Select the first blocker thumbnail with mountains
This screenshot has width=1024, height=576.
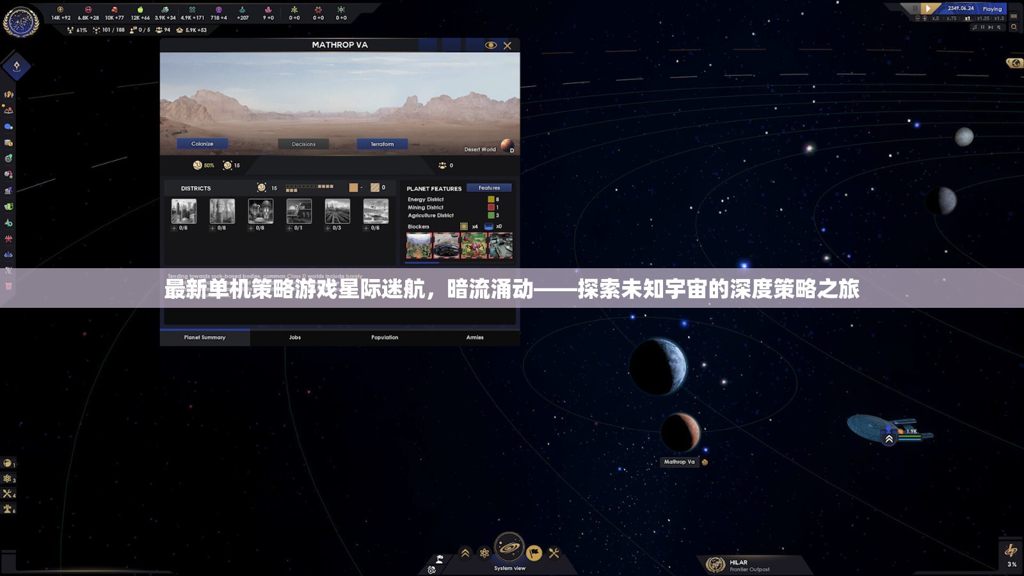[x=419, y=246]
